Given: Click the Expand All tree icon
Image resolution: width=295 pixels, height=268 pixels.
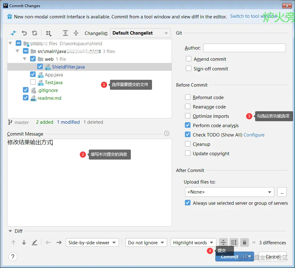Looking at the screenshot, I should [65, 33].
